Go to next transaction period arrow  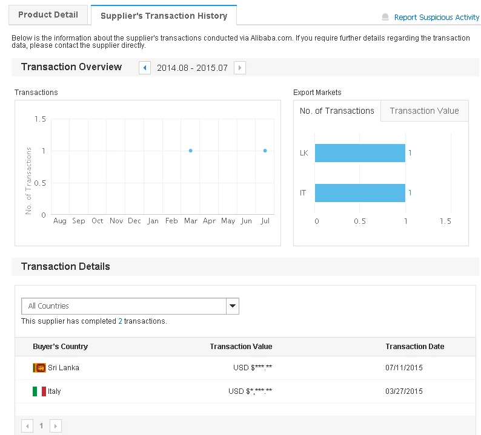click(x=240, y=68)
